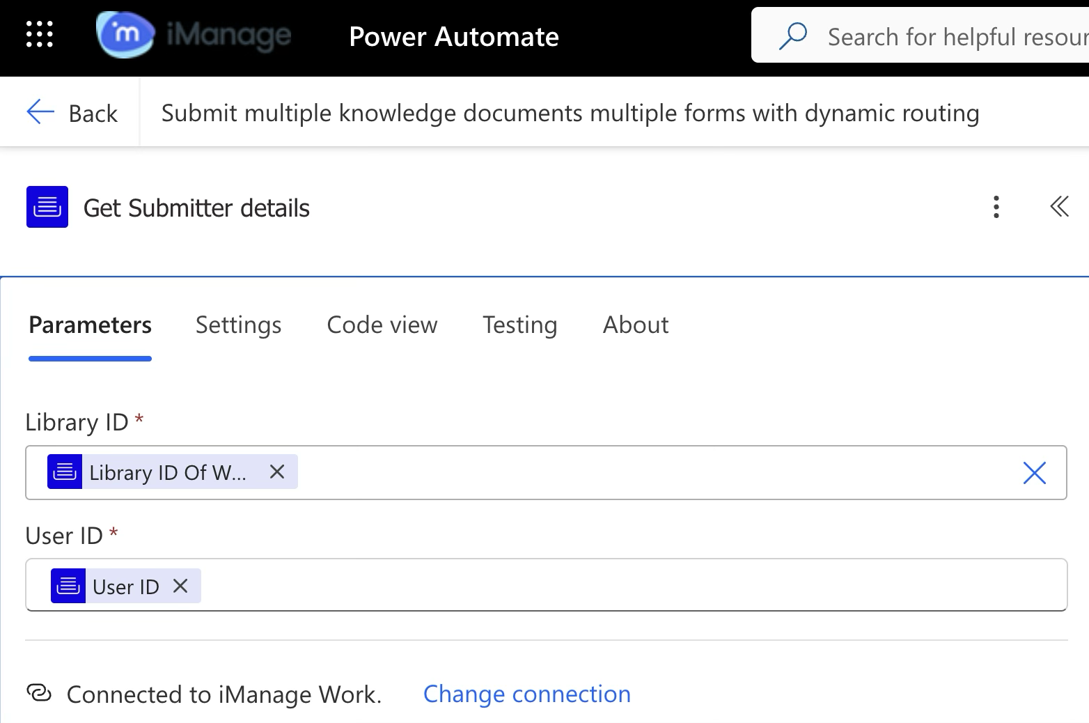Clear the Library ID field value
Screen dimensions: 1089x723
pyautogui.click(x=1034, y=473)
